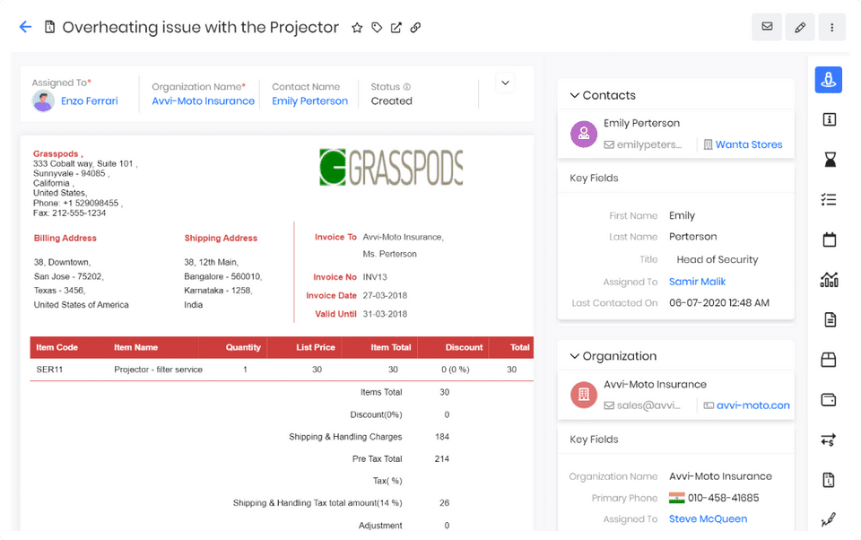Click the Status info icon

[407, 87]
